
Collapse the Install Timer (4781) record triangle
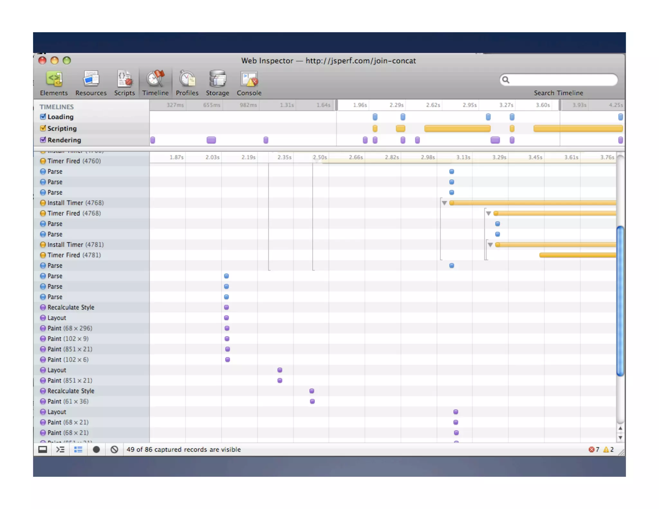490,245
